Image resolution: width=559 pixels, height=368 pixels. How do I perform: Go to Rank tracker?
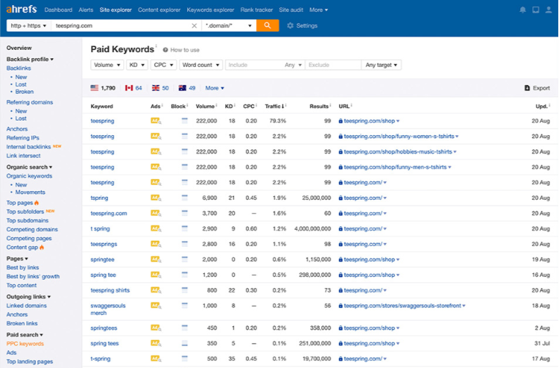click(x=256, y=10)
